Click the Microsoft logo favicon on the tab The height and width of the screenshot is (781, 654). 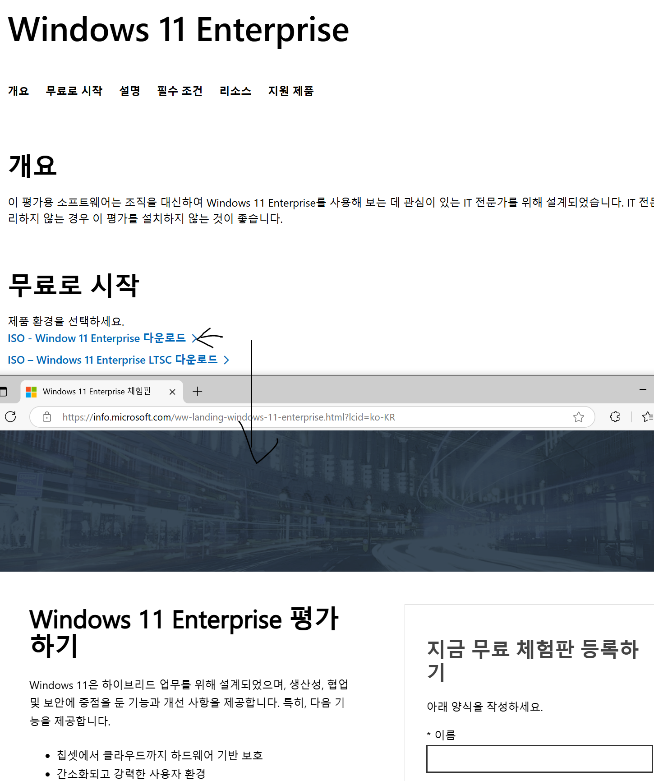31,392
